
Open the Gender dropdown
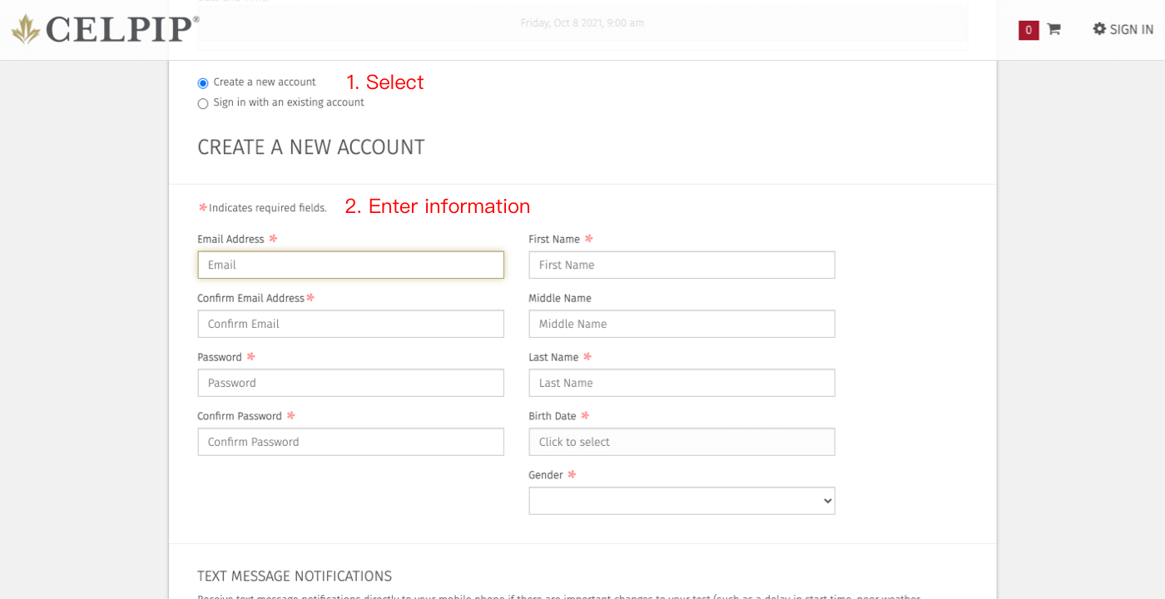pyautogui.click(x=682, y=501)
